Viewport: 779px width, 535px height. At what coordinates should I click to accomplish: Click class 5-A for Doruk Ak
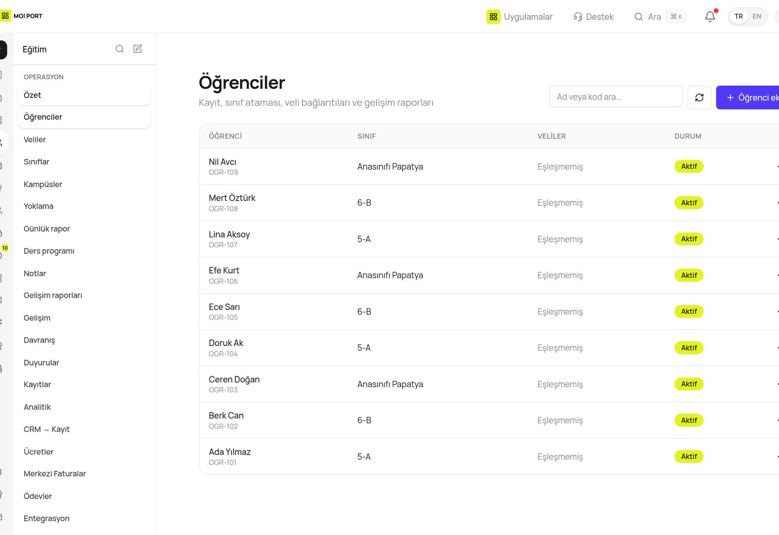[x=364, y=348]
